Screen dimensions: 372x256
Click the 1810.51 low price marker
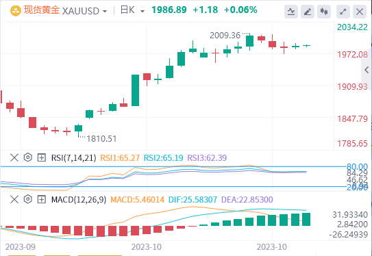[x=101, y=139]
